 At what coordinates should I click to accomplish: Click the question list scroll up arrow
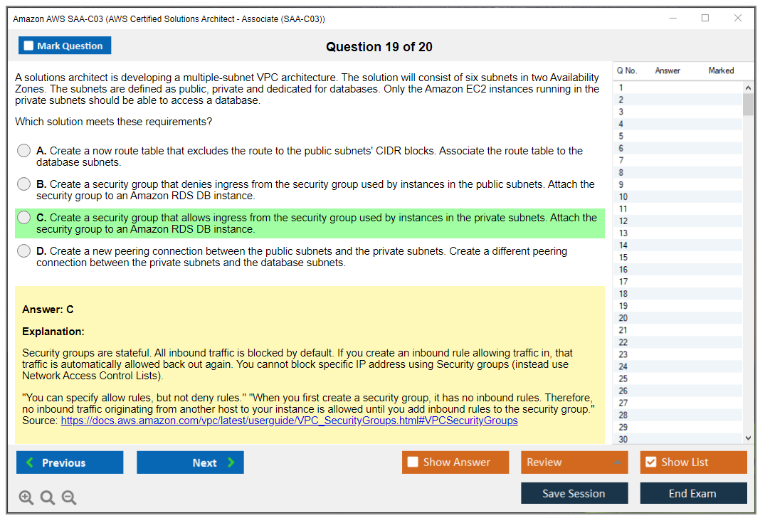click(x=748, y=88)
